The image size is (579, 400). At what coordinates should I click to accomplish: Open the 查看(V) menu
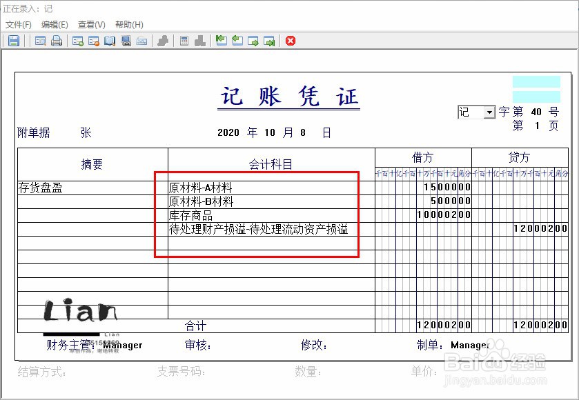[x=92, y=24]
